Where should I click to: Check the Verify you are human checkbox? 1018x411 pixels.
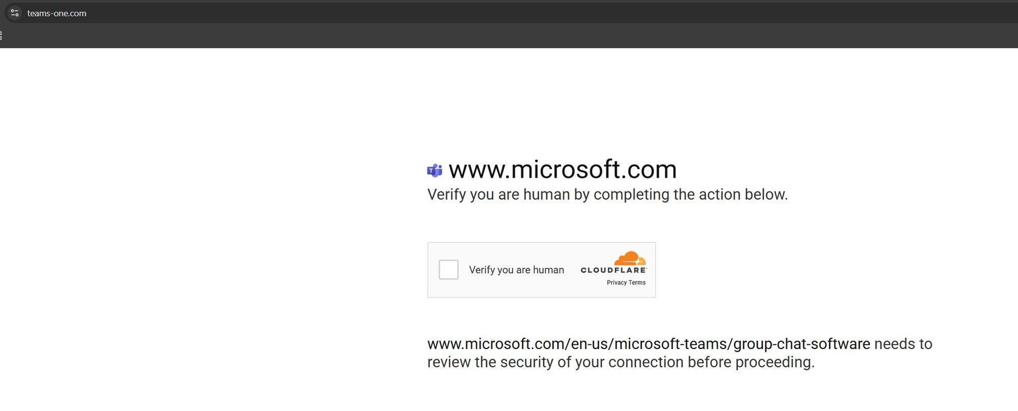448,270
